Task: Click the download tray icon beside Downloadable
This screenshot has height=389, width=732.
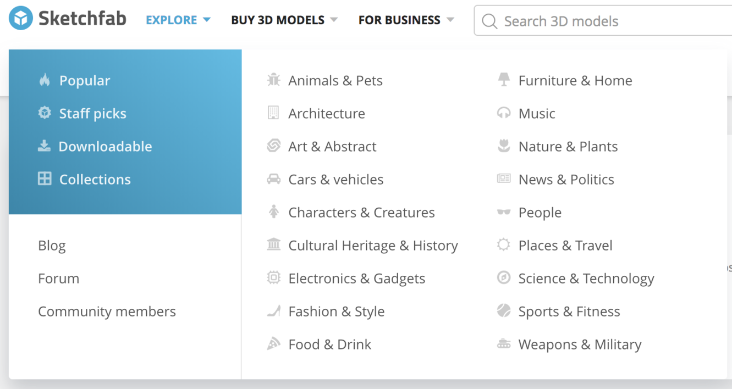Action: [x=44, y=146]
